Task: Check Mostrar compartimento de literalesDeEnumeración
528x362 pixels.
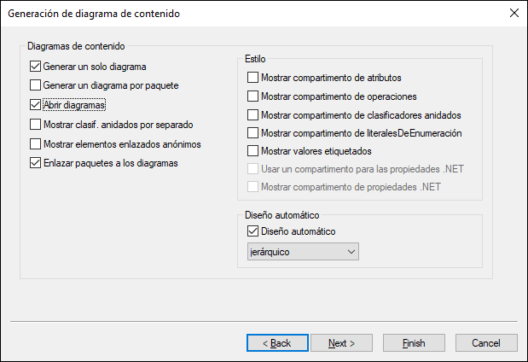Action: [x=252, y=133]
